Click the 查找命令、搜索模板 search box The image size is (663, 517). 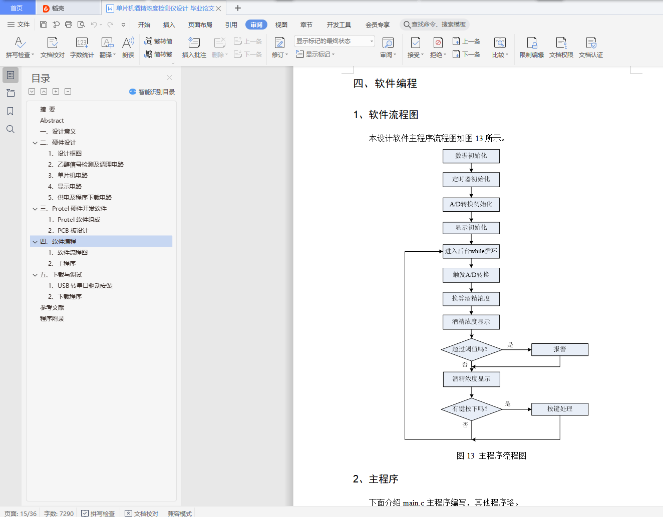tap(435, 25)
